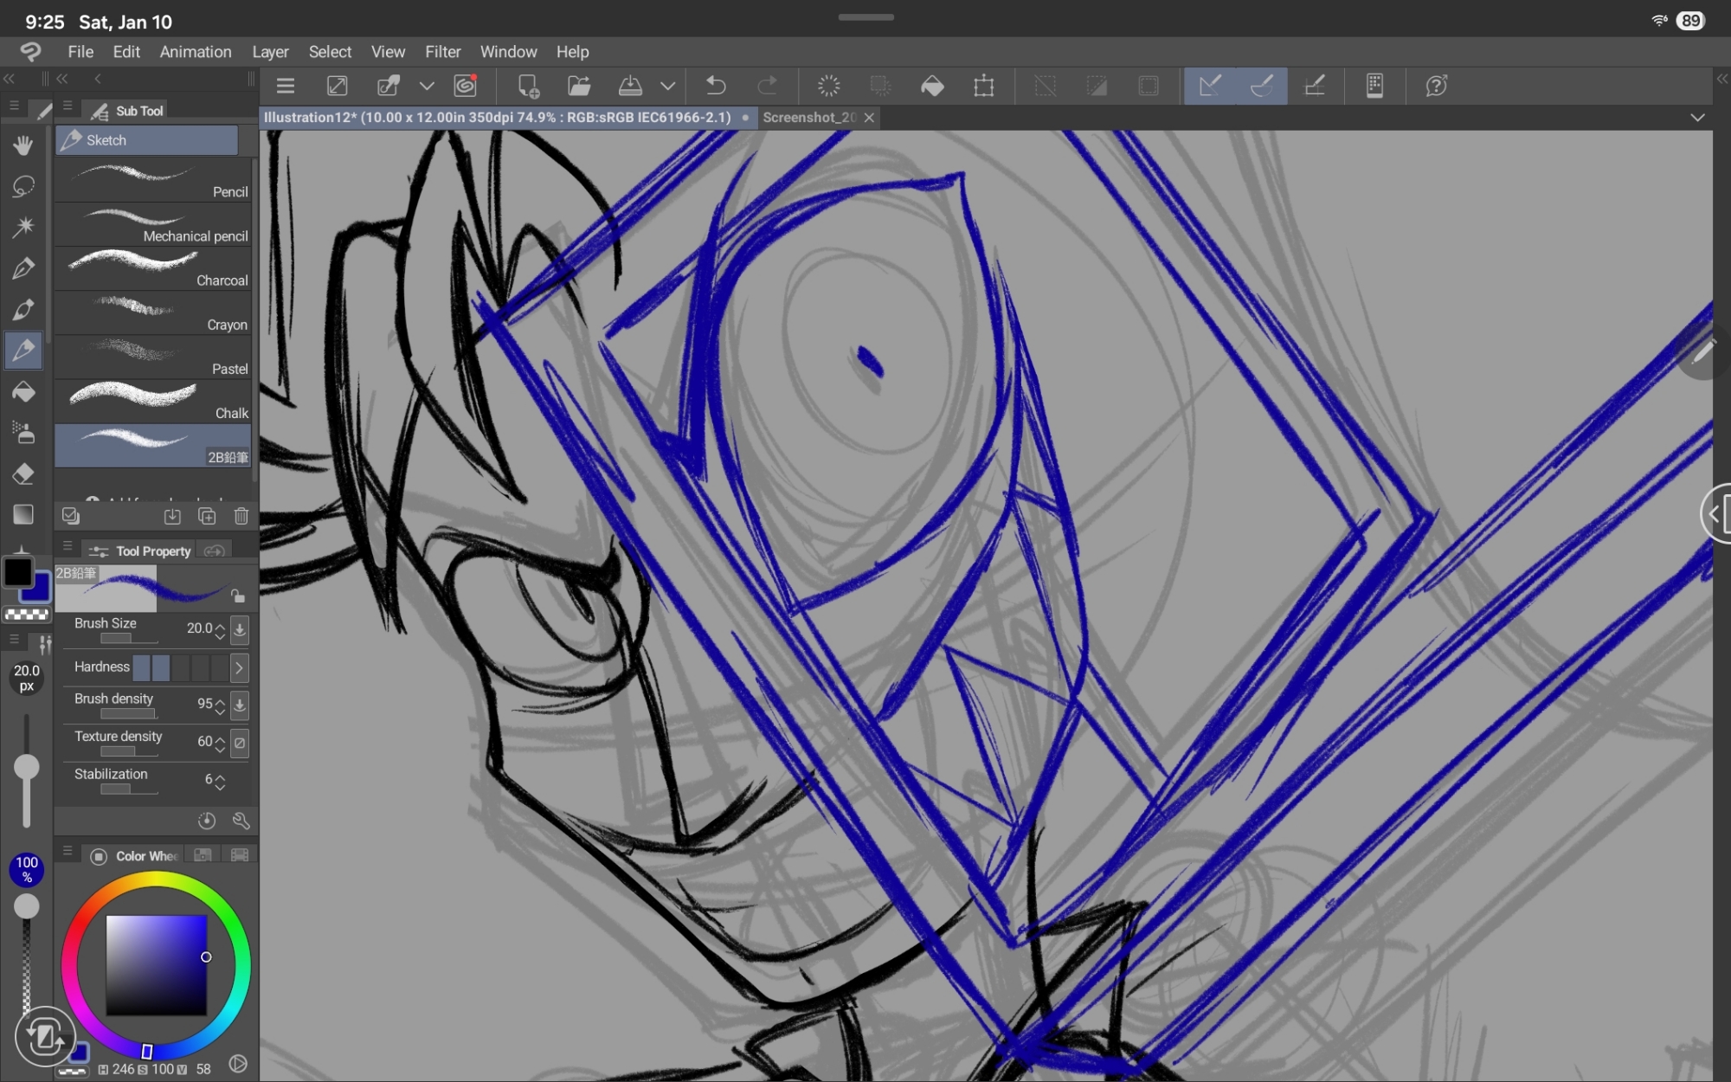Select the Eraser tool
This screenshot has height=1082, width=1731.
[23, 473]
